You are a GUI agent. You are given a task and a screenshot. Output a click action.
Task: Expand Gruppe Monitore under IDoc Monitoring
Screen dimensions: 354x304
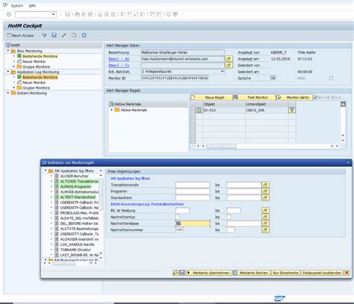[14, 67]
